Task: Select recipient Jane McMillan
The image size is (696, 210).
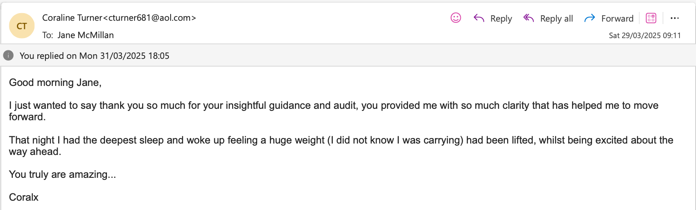Action: click(86, 35)
